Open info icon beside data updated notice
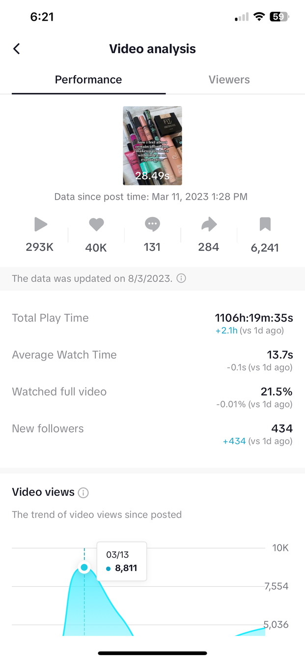This screenshot has width=305, height=661. pyautogui.click(x=181, y=278)
